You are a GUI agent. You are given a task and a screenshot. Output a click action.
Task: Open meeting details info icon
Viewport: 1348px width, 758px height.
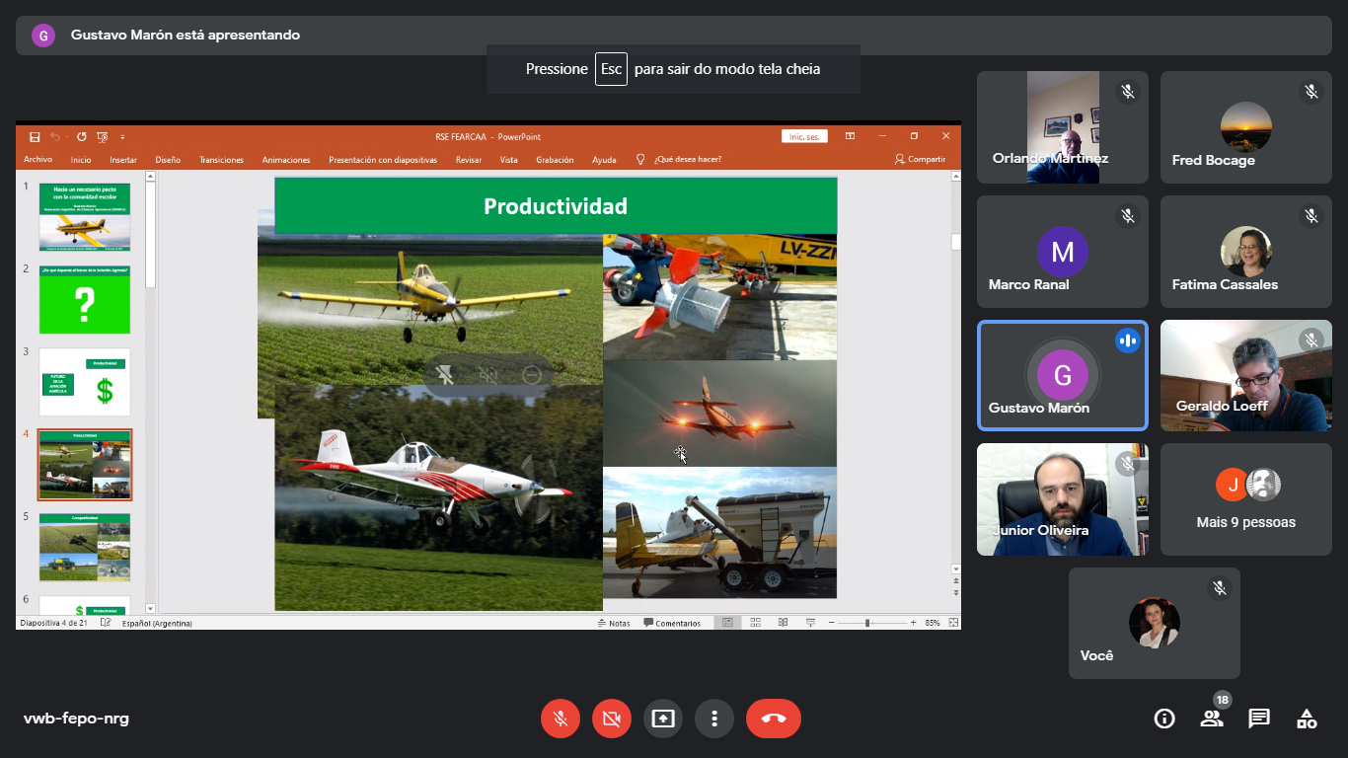[x=1164, y=719]
